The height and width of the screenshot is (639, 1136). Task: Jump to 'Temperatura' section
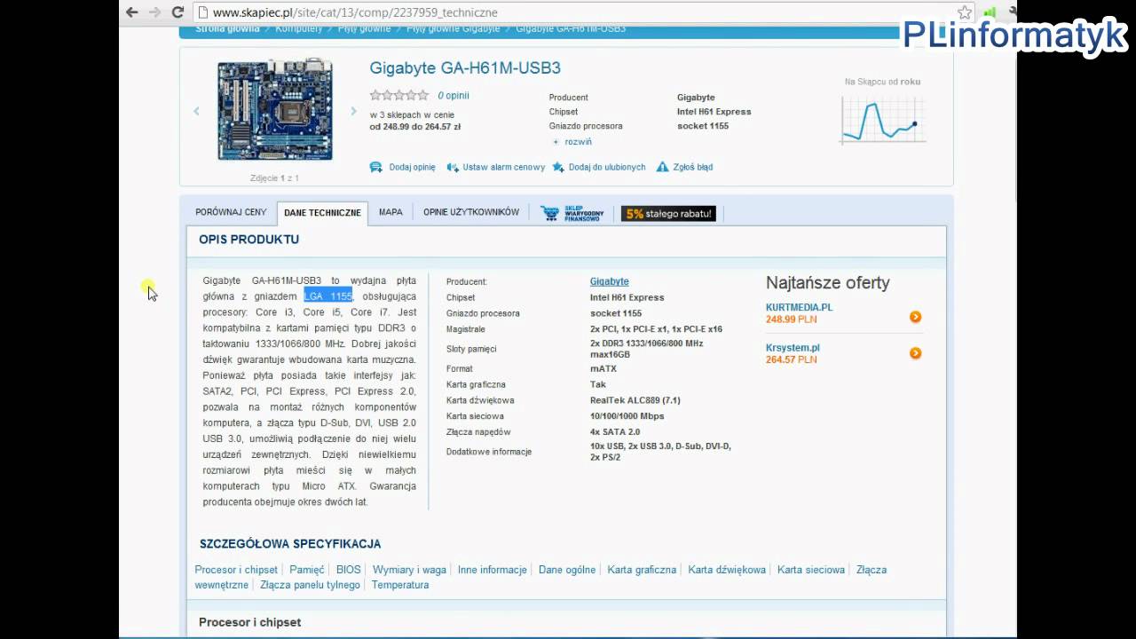coord(400,585)
